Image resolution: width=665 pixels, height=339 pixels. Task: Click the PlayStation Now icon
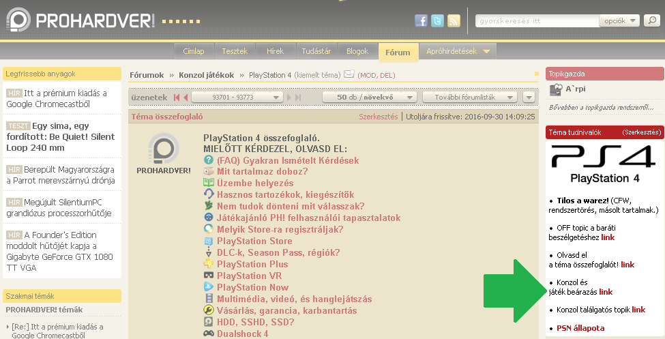[208, 286]
